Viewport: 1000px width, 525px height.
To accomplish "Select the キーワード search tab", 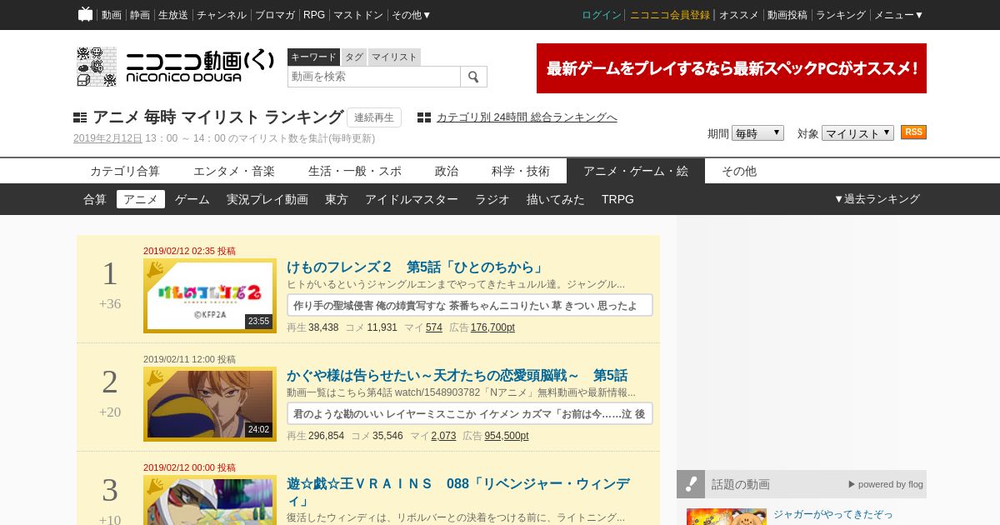I will 313,57.
